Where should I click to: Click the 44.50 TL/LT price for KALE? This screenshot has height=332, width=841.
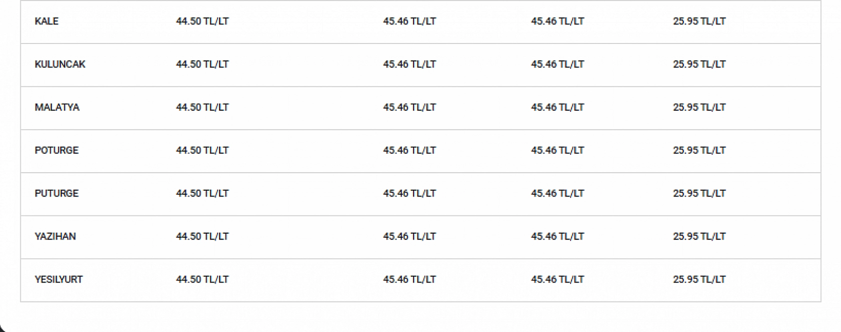pyautogui.click(x=202, y=21)
